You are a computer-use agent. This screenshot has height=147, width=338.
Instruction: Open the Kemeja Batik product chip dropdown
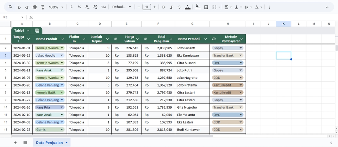tap(62, 92)
